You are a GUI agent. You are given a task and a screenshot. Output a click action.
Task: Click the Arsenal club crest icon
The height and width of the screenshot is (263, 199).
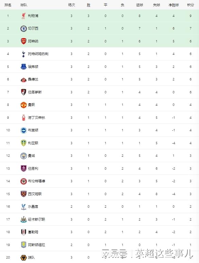tap(23, 41)
